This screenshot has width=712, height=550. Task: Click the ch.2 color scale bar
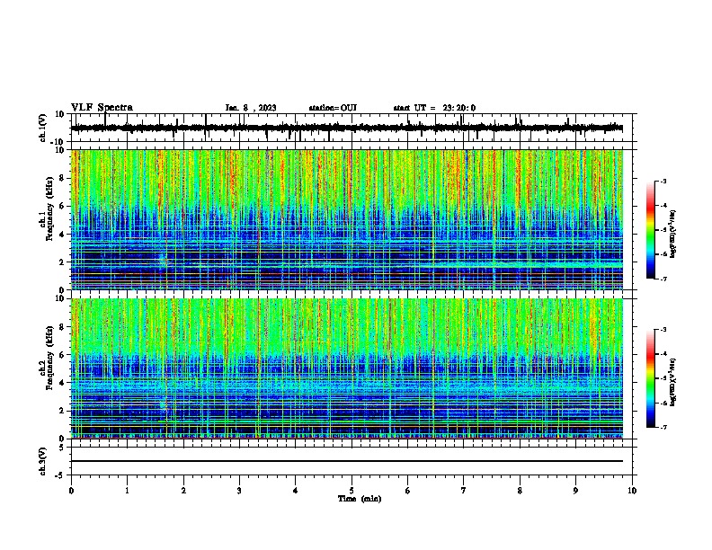(x=651, y=378)
